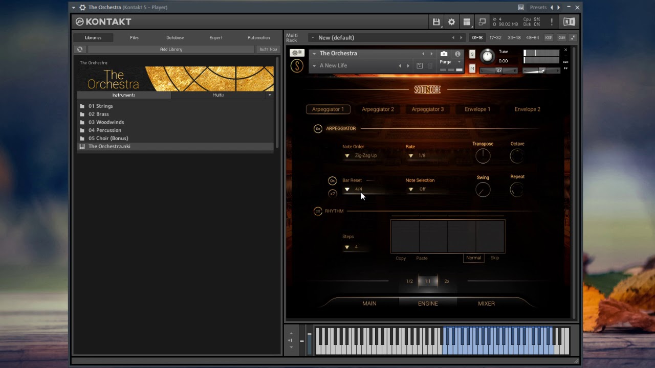Click the Copy rhythm button

pyautogui.click(x=401, y=259)
